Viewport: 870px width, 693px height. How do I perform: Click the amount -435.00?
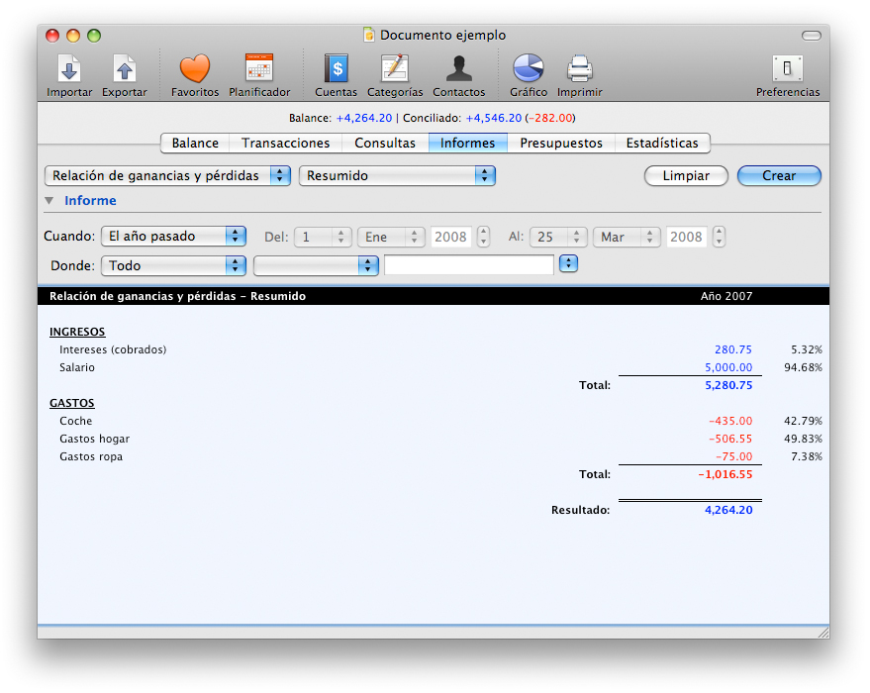[730, 421]
